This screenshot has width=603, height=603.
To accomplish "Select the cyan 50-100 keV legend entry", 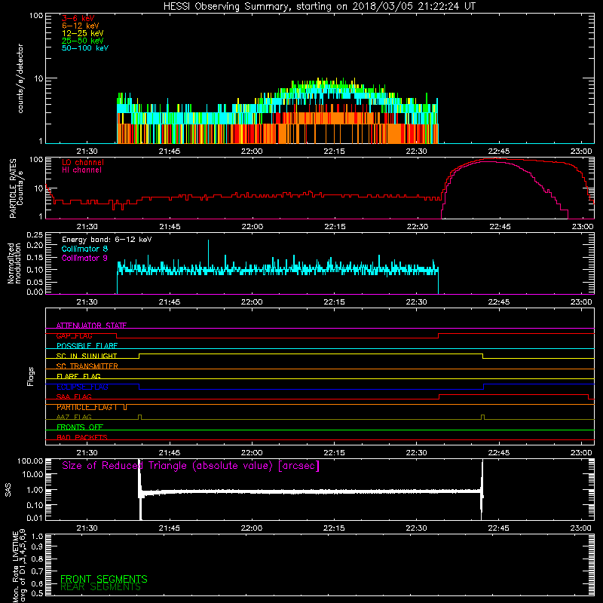I will pos(85,48).
